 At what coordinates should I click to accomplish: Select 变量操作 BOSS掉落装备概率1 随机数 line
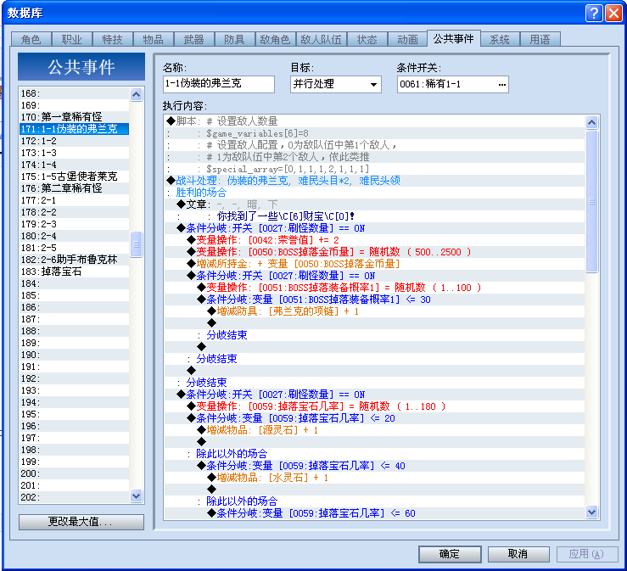tap(375, 288)
